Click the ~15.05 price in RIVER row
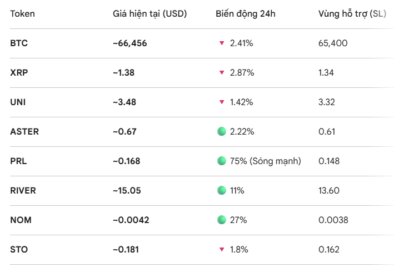Viewport: 394px width, 277px height. (127, 190)
